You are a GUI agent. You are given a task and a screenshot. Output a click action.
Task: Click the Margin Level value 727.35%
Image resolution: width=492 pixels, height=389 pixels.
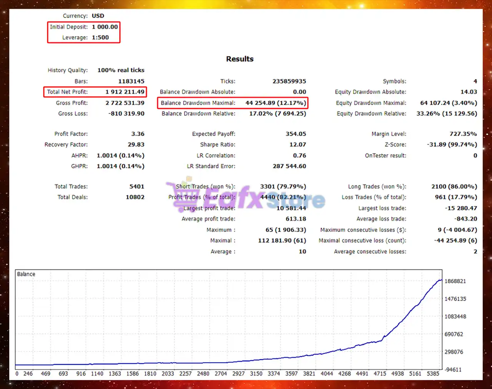click(463, 134)
